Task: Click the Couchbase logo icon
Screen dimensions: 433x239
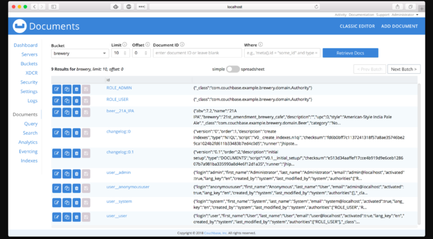Action: pyautogui.click(x=20, y=26)
